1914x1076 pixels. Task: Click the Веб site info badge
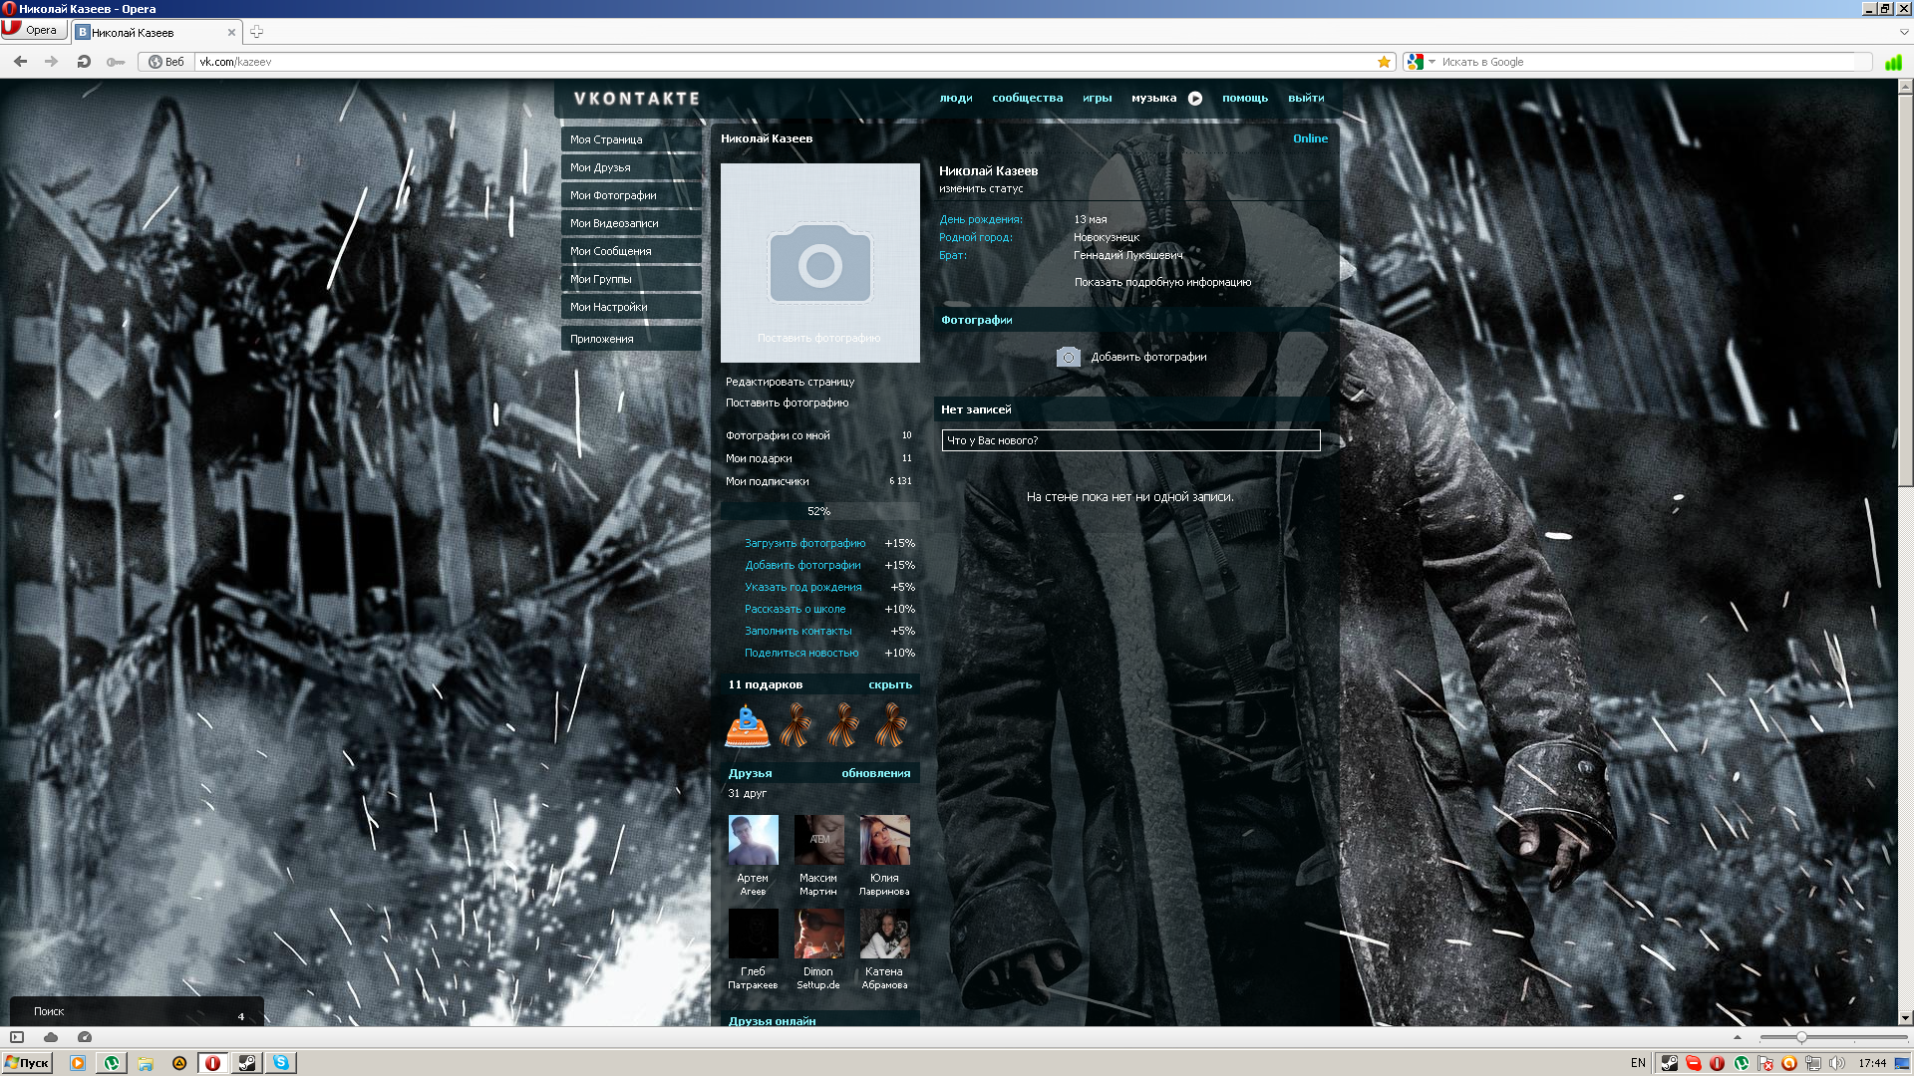pyautogui.click(x=166, y=62)
